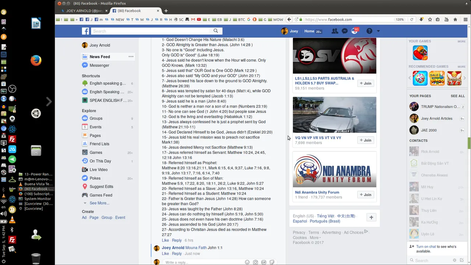Screen dimensions: 471x265
Task: Expand the More footer dropdown
Action: [315, 238]
